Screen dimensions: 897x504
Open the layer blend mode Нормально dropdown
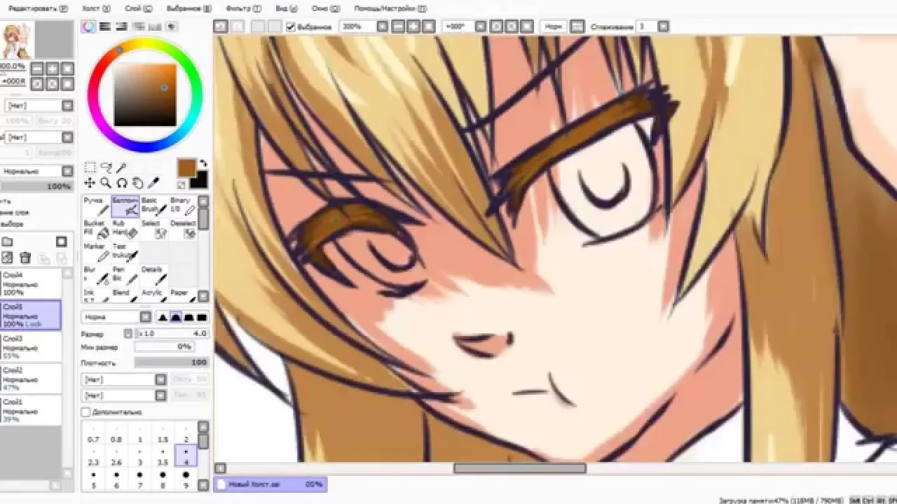click(67, 171)
